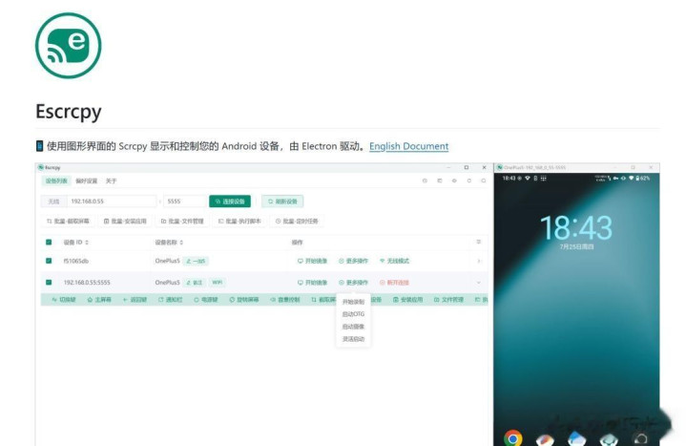Click the 主屏幕 home control
This screenshot has height=446, width=686.
pyautogui.click(x=99, y=300)
